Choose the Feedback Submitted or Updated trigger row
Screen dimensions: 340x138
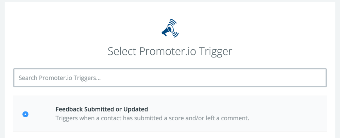pyautogui.click(x=170, y=114)
